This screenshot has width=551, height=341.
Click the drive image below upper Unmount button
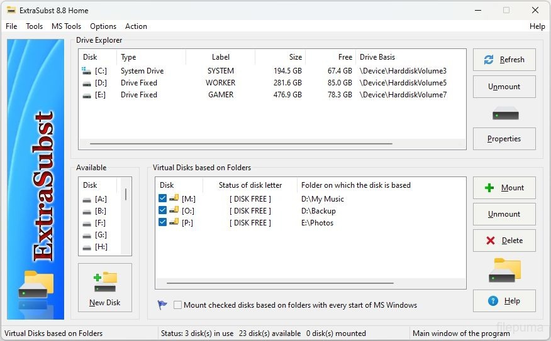pyautogui.click(x=505, y=114)
